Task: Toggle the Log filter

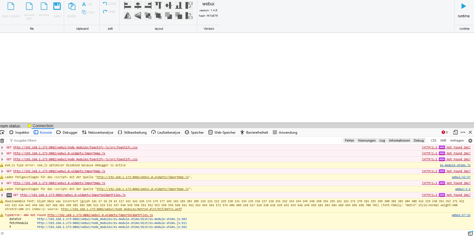Action: click(x=382, y=140)
